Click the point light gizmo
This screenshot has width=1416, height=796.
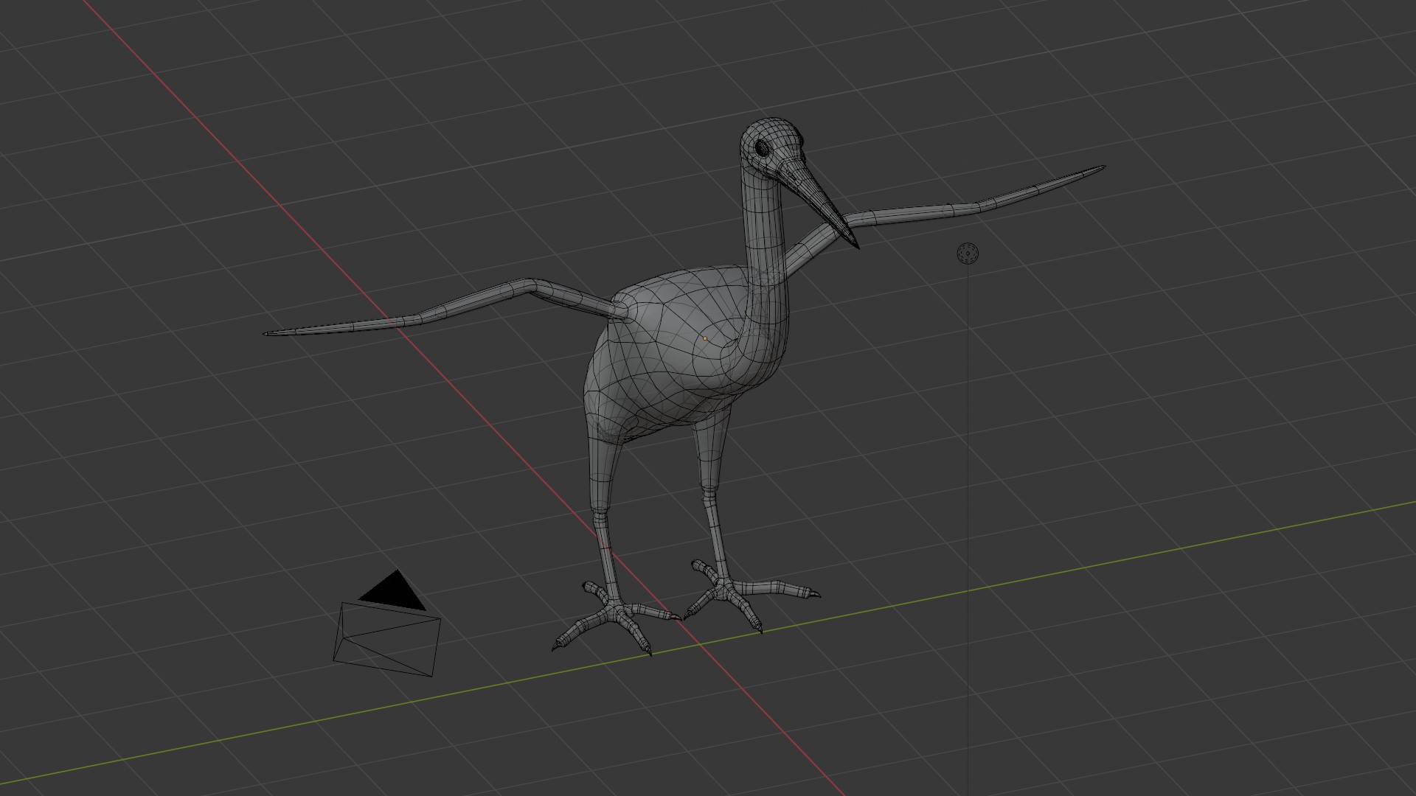pyautogui.click(x=968, y=254)
